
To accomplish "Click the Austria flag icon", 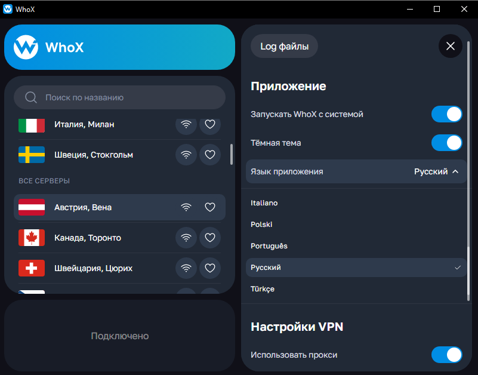I will pos(32,207).
